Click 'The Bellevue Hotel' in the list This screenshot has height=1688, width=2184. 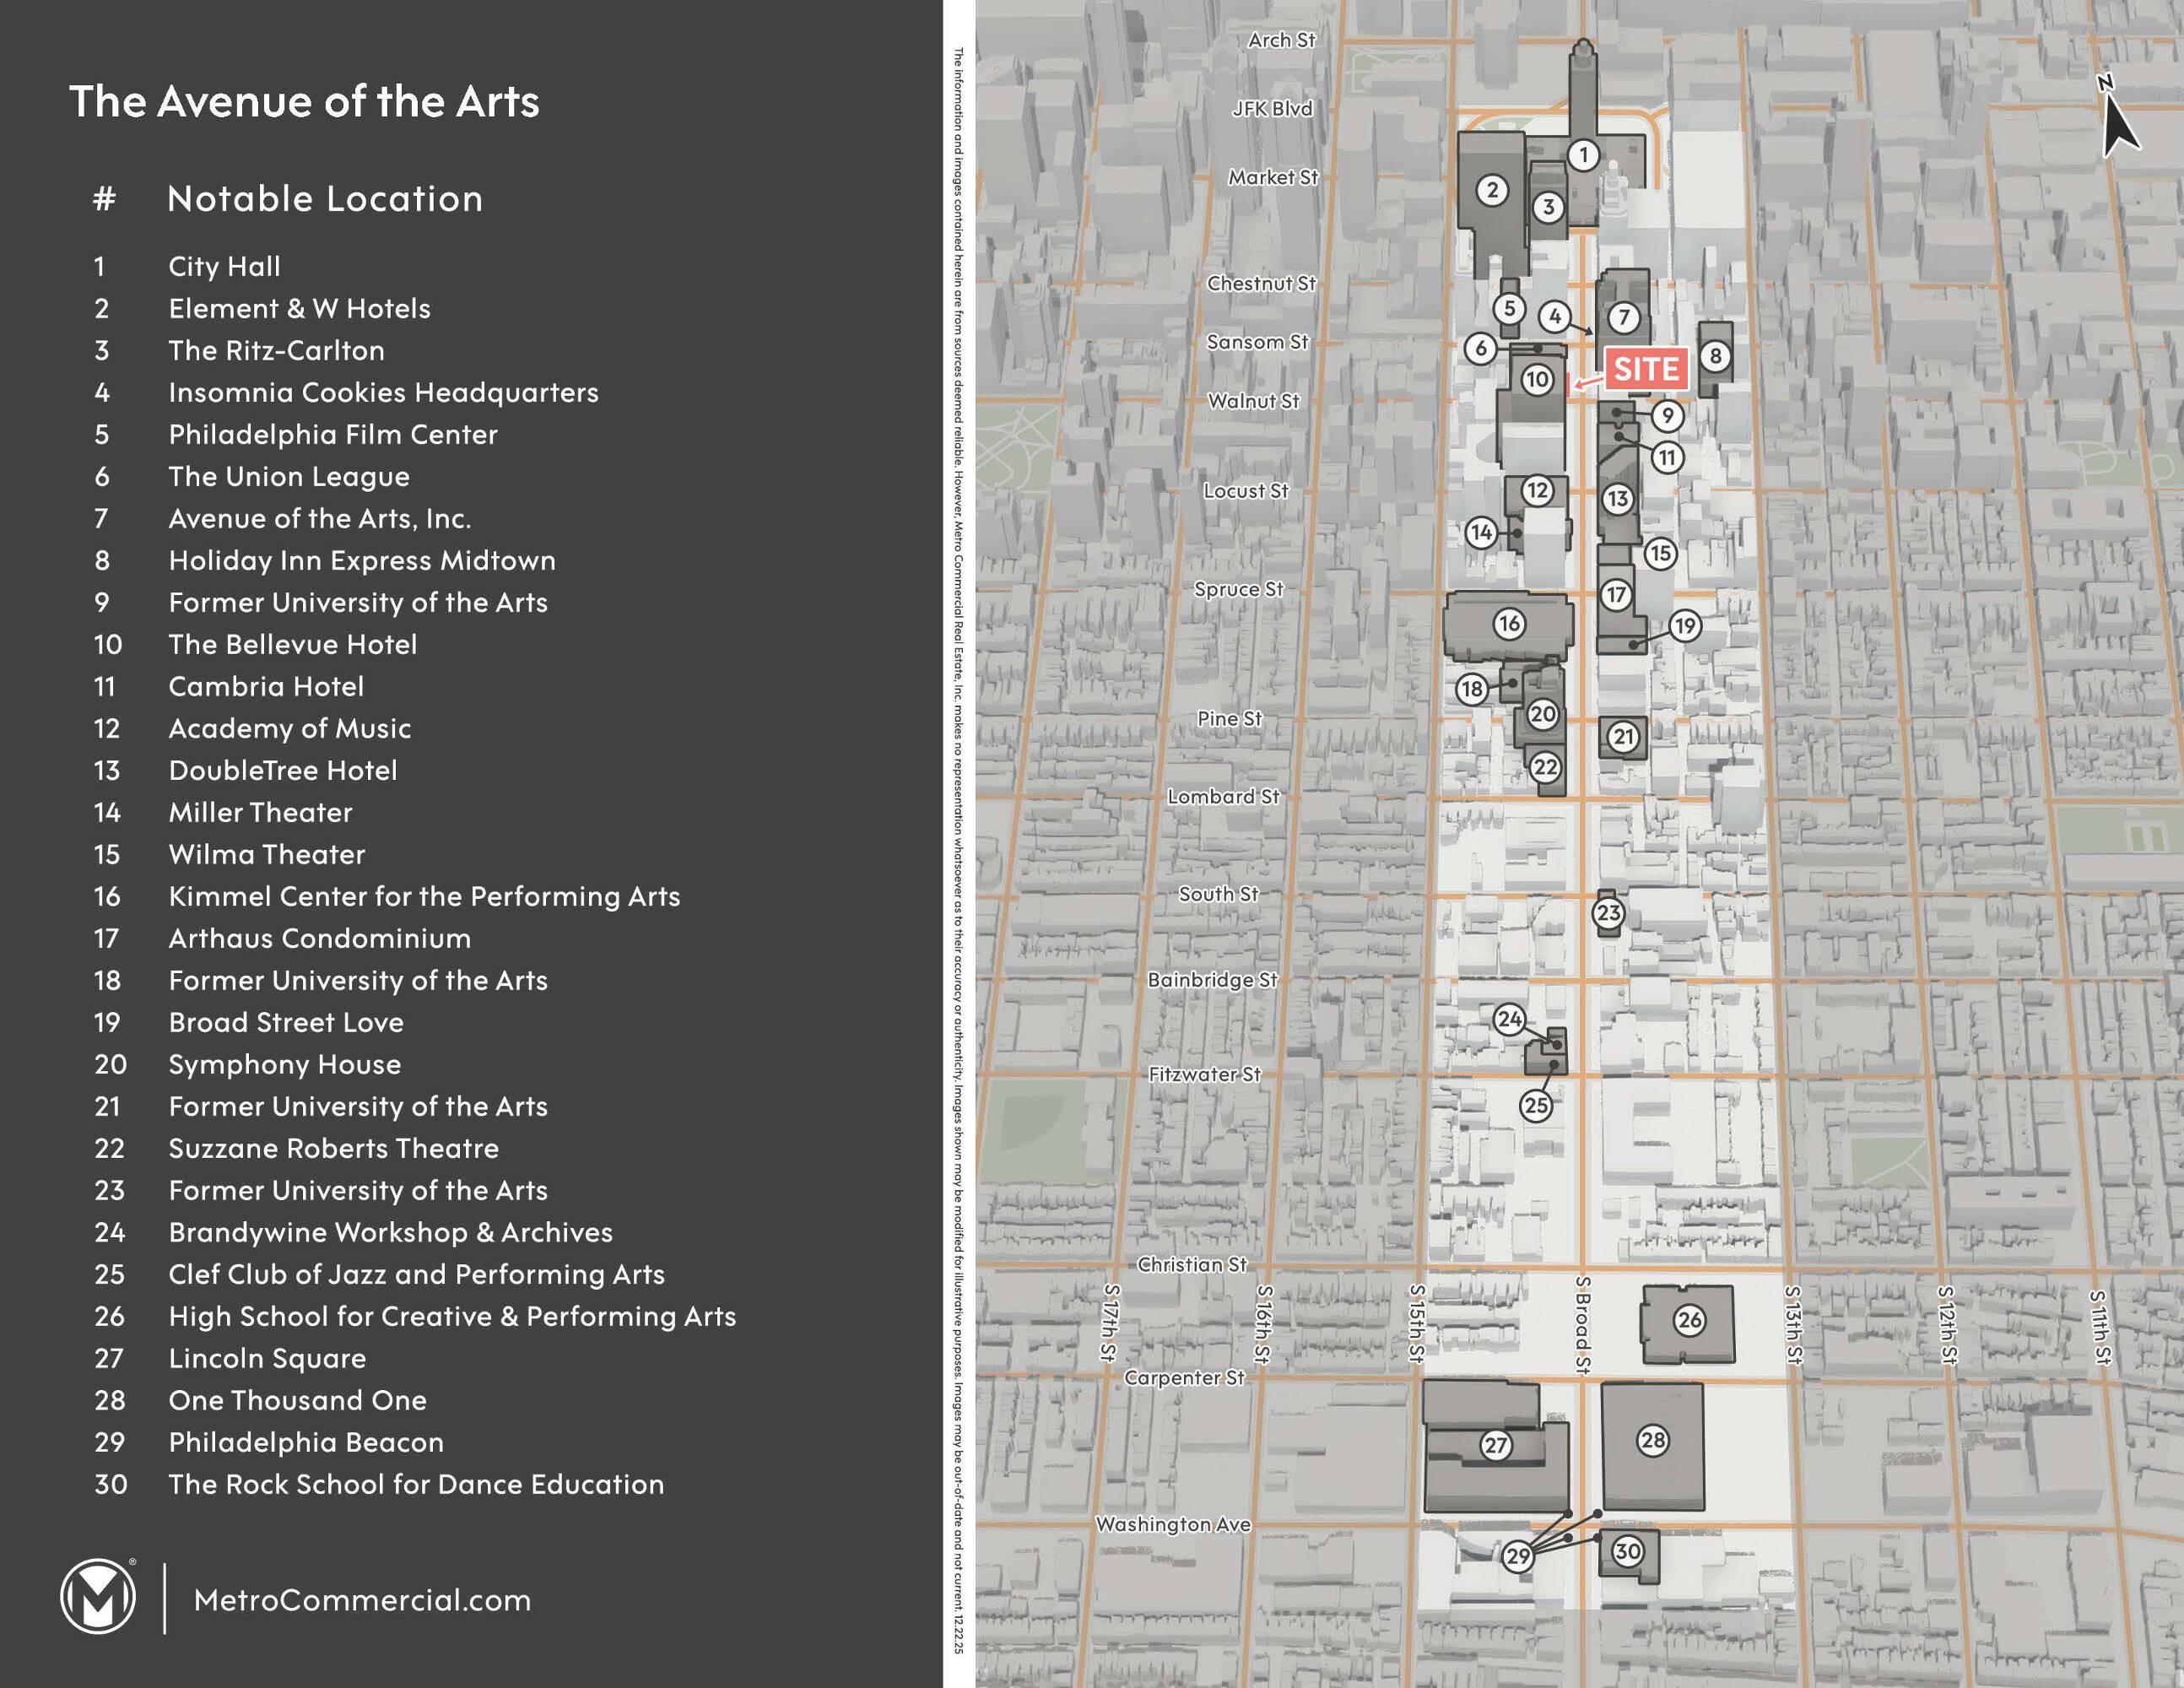(293, 644)
